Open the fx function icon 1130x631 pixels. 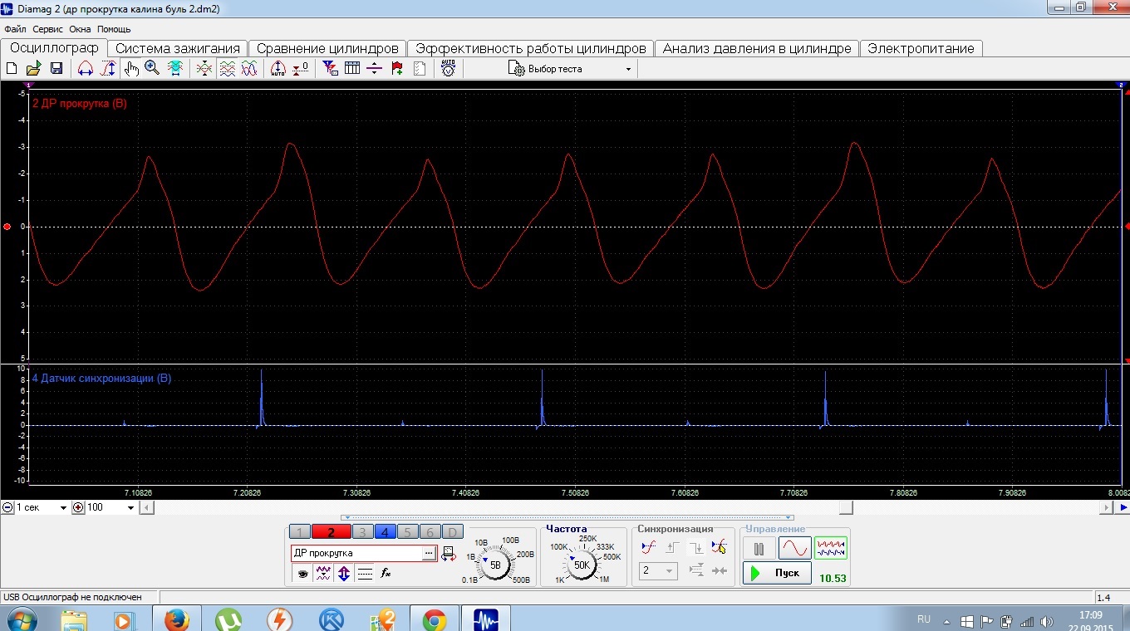pos(386,573)
